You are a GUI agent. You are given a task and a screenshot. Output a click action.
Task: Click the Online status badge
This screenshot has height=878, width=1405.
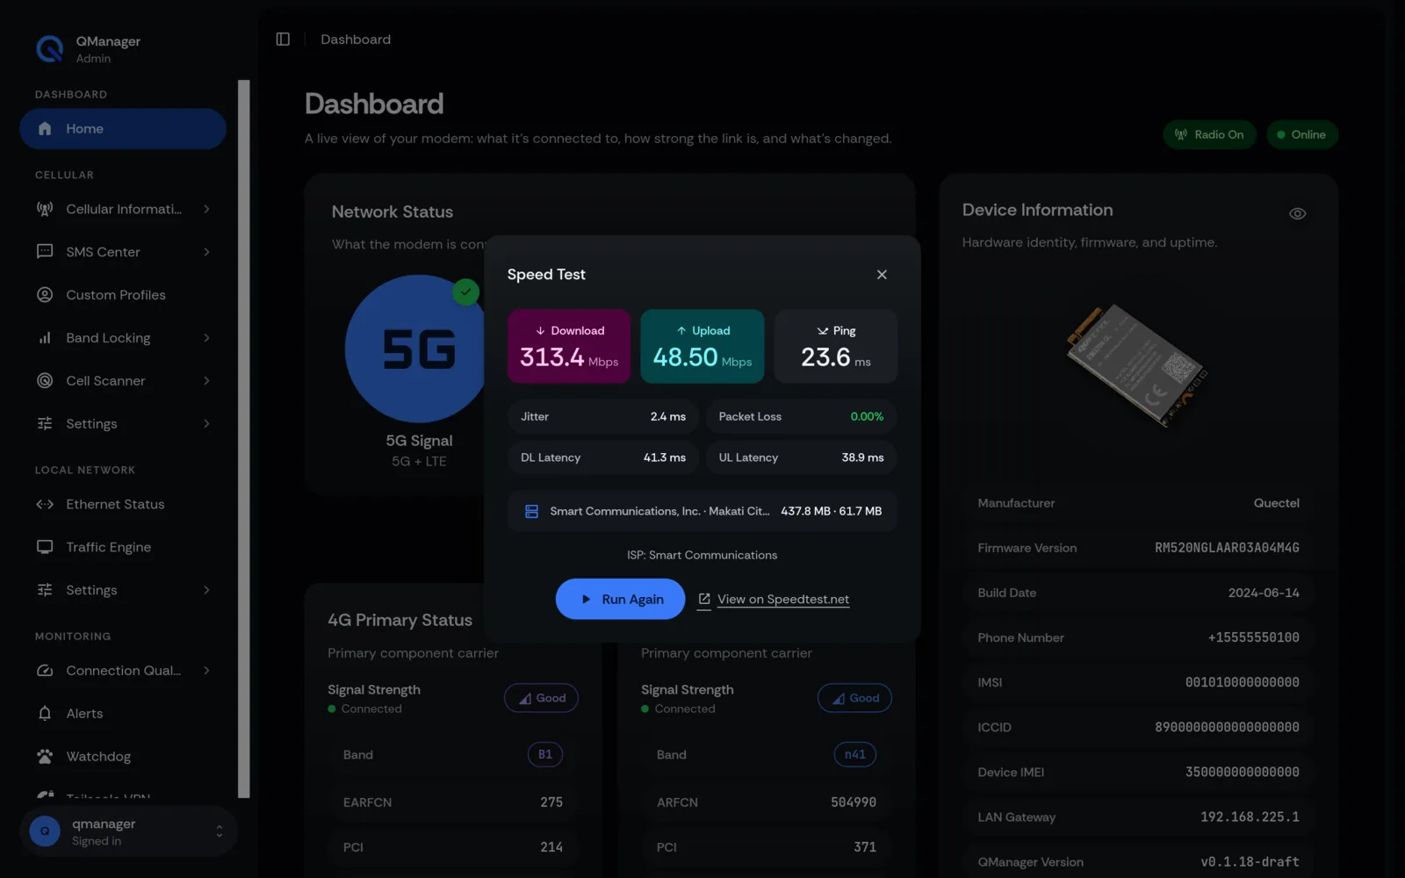coord(1302,134)
